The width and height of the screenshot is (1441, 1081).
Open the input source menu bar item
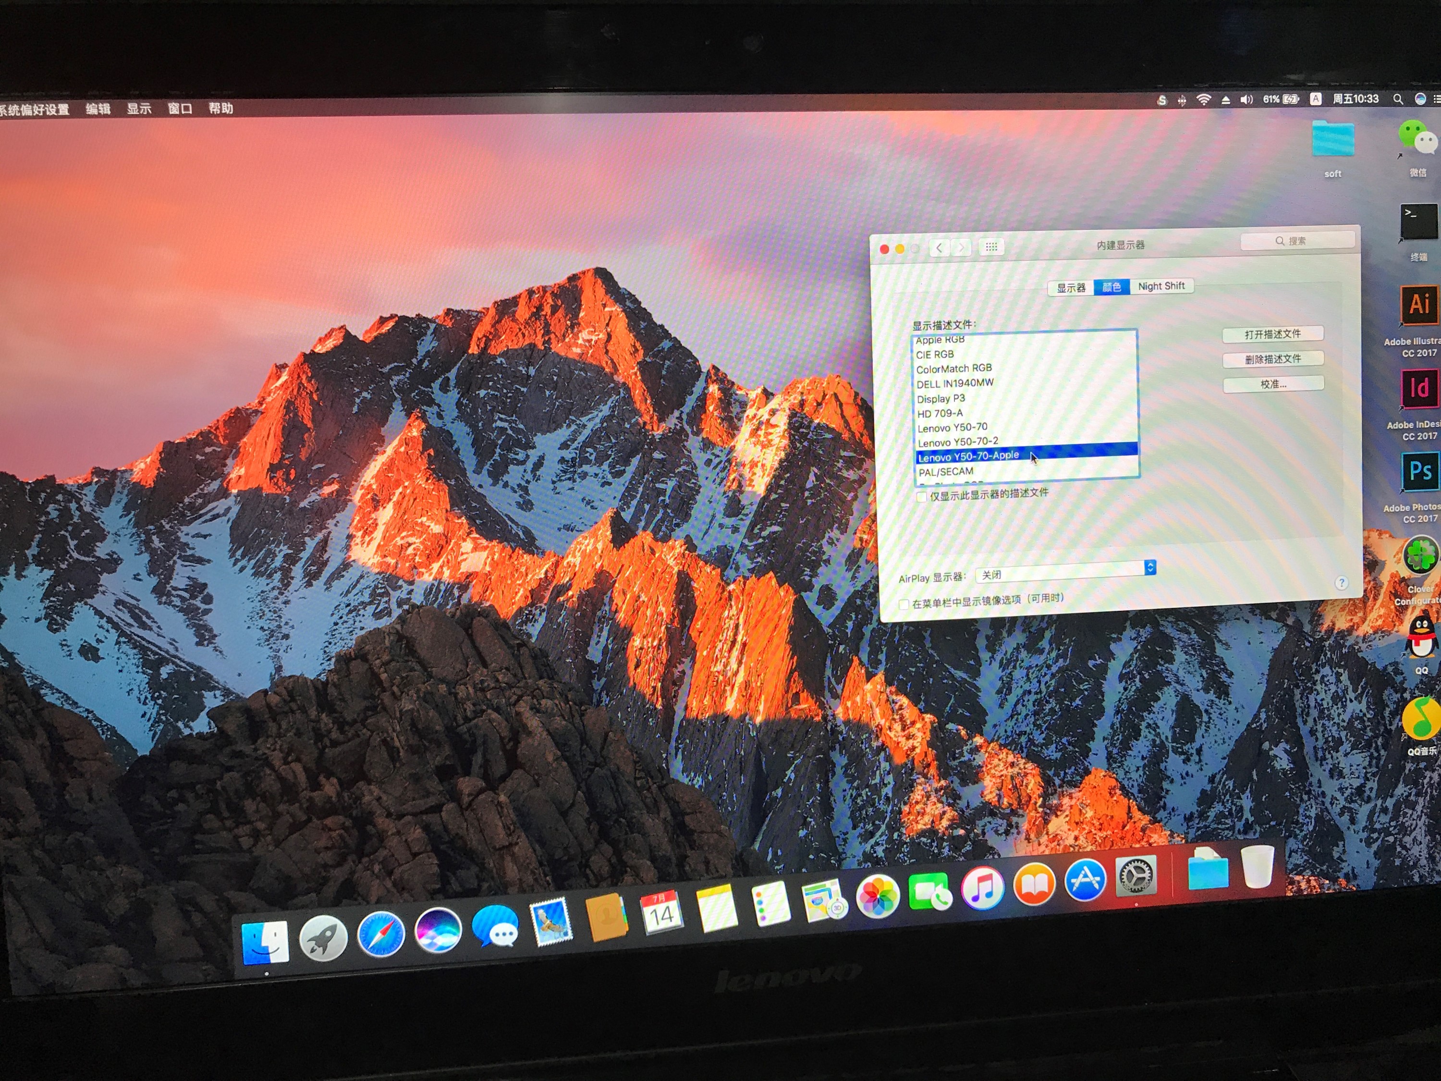(x=1315, y=99)
